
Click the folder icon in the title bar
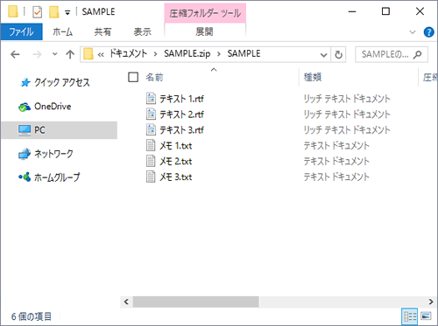pyautogui.click(x=13, y=11)
